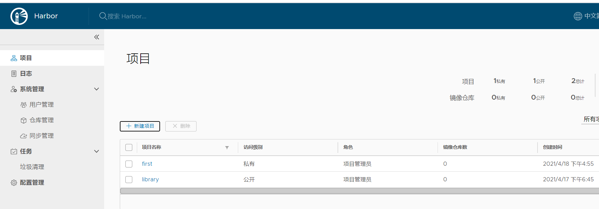Open the library project link
This screenshot has height=209, width=599.
pyautogui.click(x=150, y=180)
